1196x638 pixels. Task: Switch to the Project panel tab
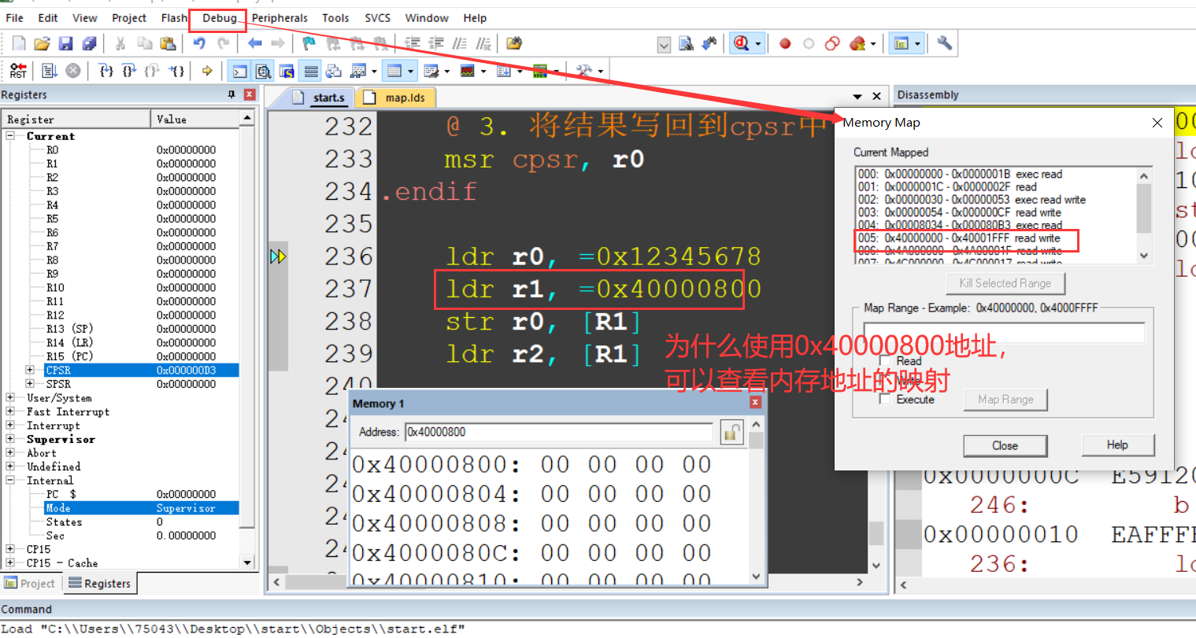pyautogui.click(x=30, y=583)
